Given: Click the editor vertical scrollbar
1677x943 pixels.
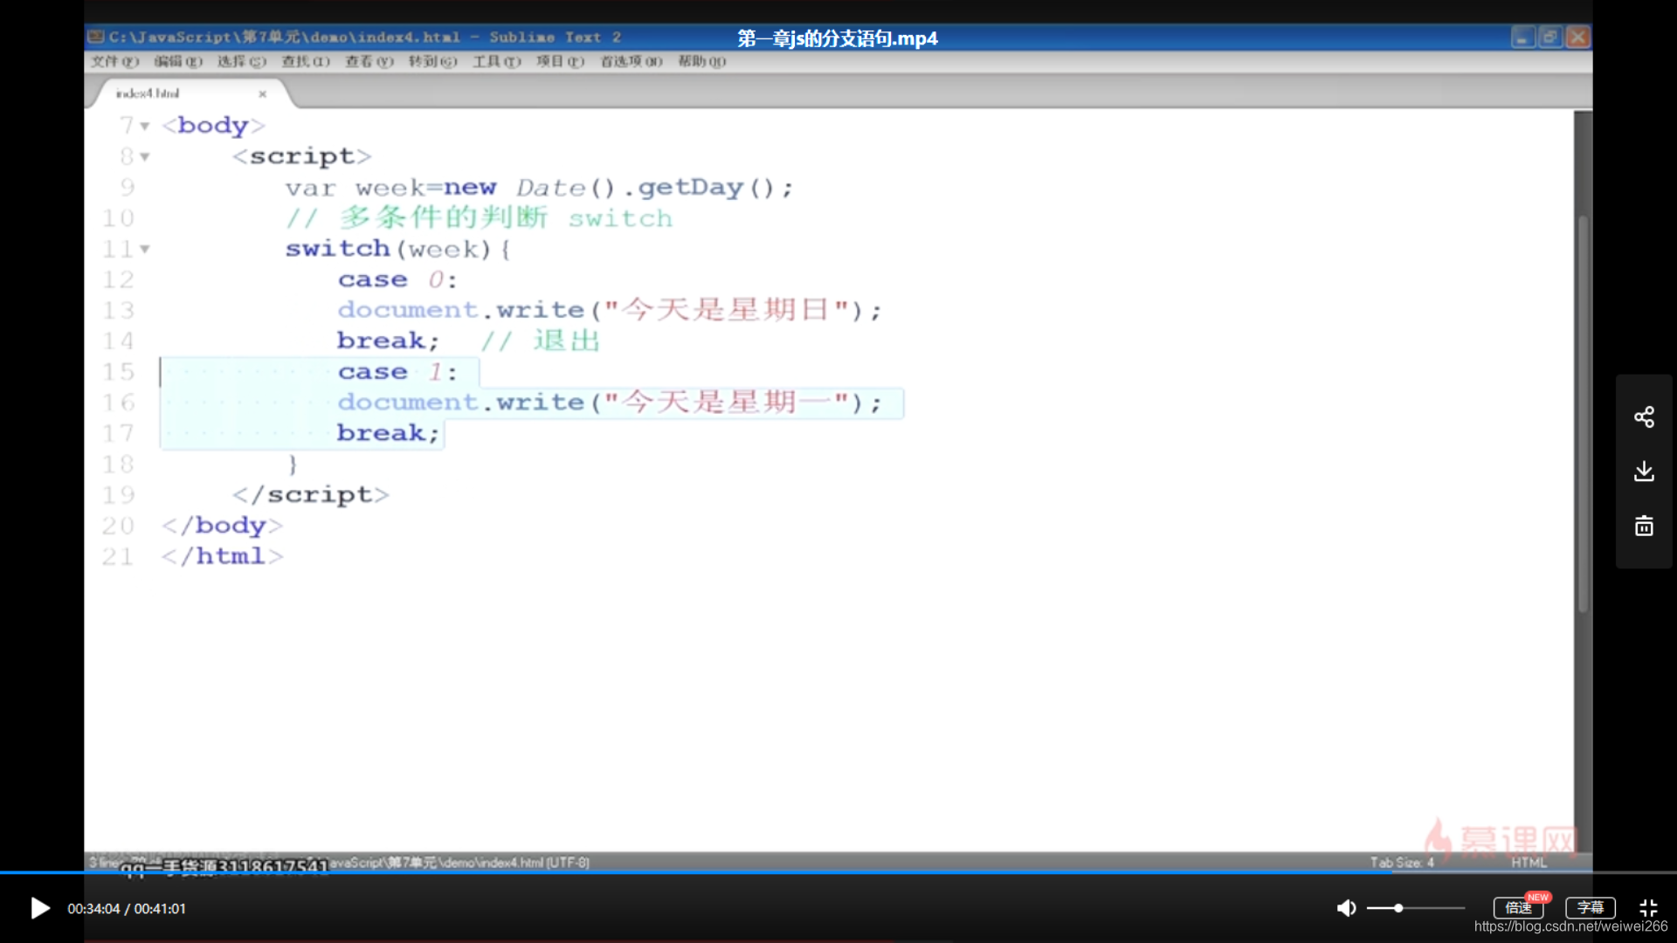Looking at the screenshot, I should 1583,415.
